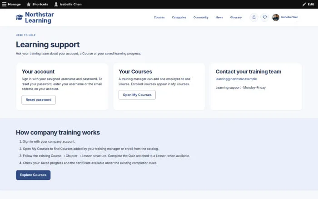The height and width of the screenshot is (199, 318).
Task: Open the News nav item
Action: [x=219, y=17]
